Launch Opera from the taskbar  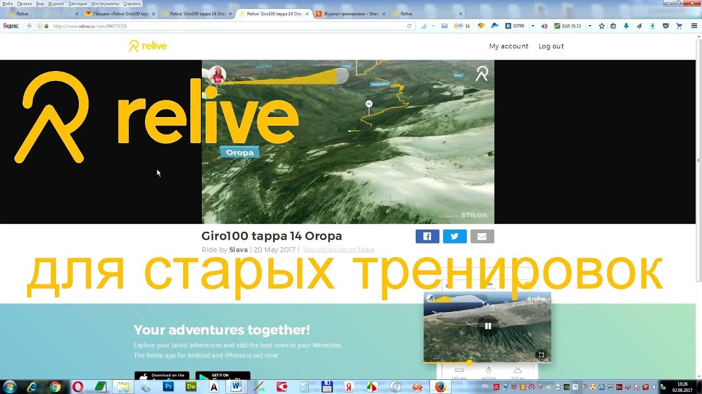(78, 387)
